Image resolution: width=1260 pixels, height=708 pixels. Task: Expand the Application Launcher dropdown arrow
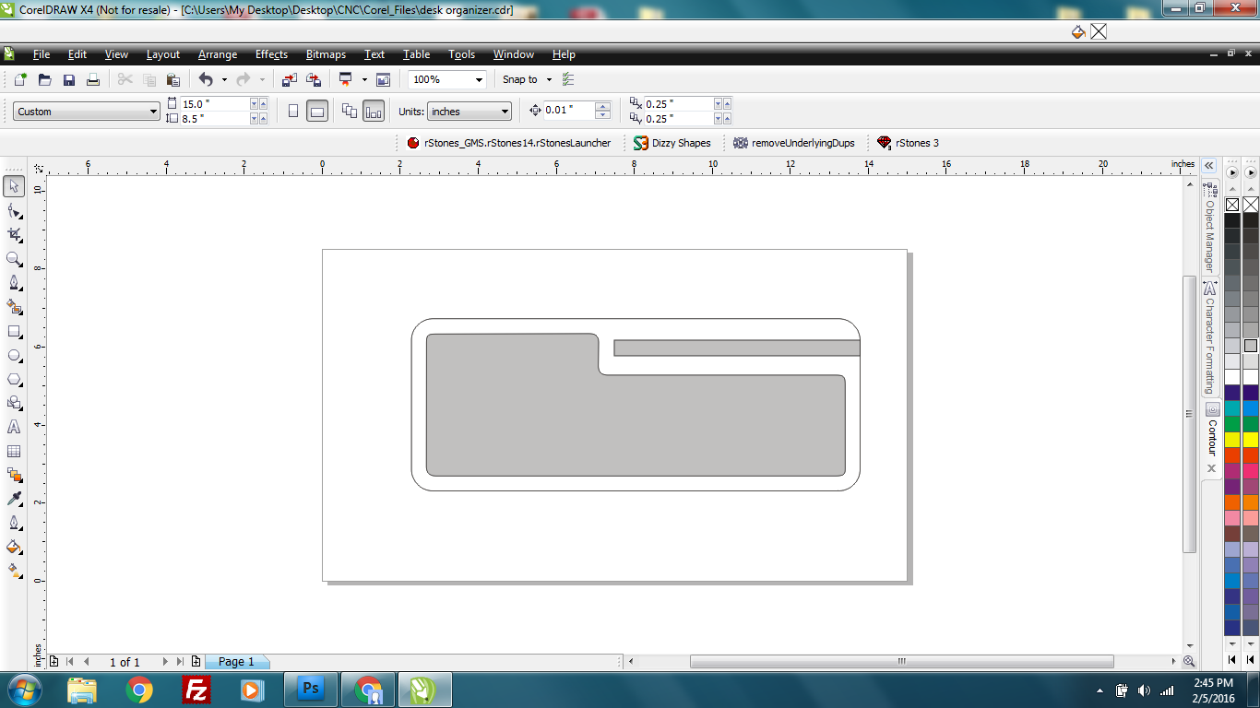click(x=364, y=79)
